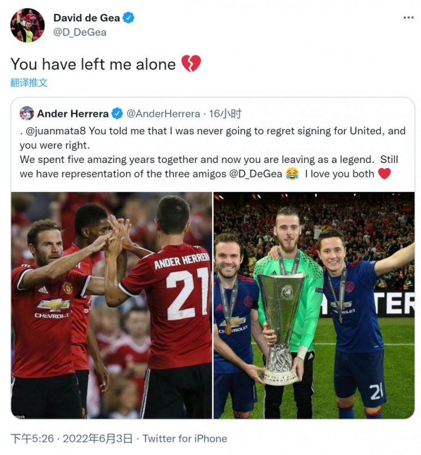Click the David de Gea display name
Image resolution: width=421 pixels, height=455 pixels.
point(86,18)
